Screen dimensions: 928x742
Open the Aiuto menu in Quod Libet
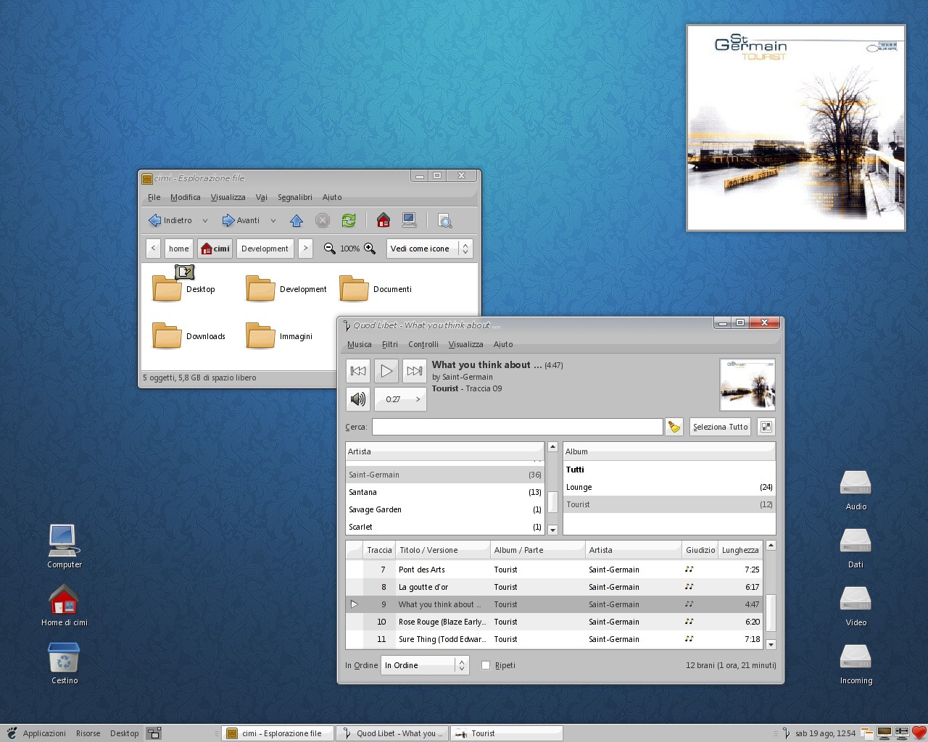503,344
